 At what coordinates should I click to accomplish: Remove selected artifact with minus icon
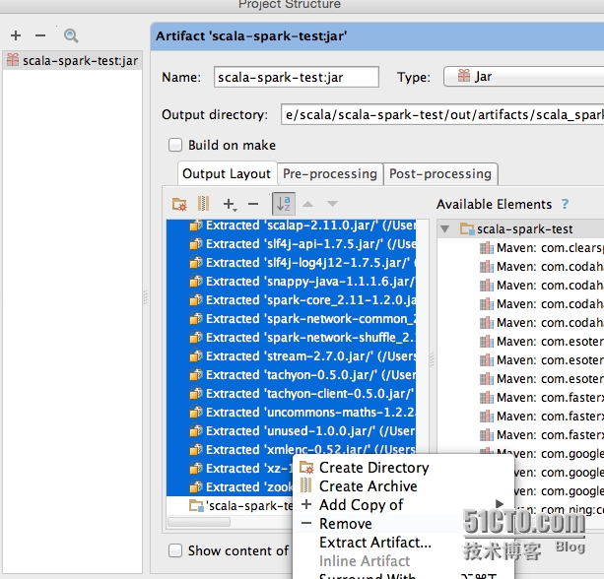click(40, 35)
